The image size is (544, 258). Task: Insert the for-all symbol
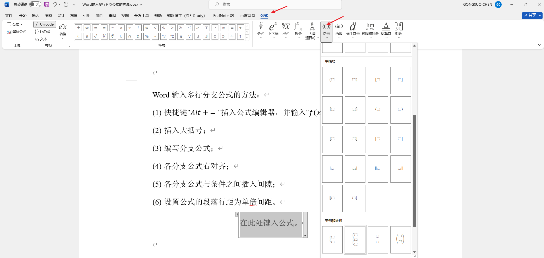[241, 28]
